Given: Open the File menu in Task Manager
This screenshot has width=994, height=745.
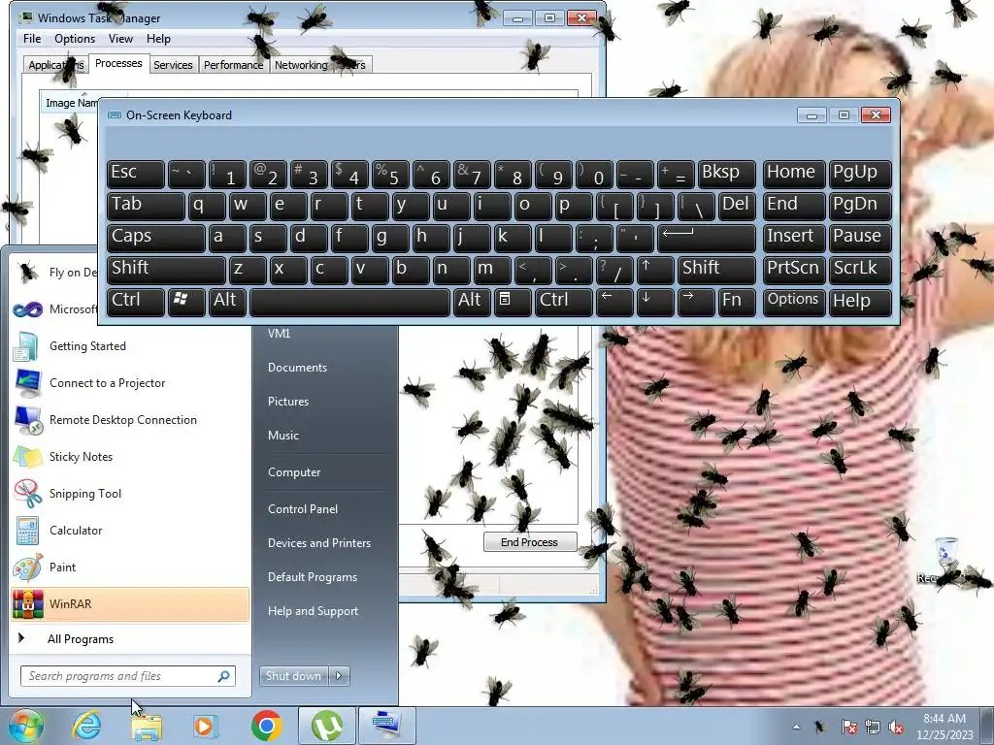Looking at the screenshot, I should point(32,39).
